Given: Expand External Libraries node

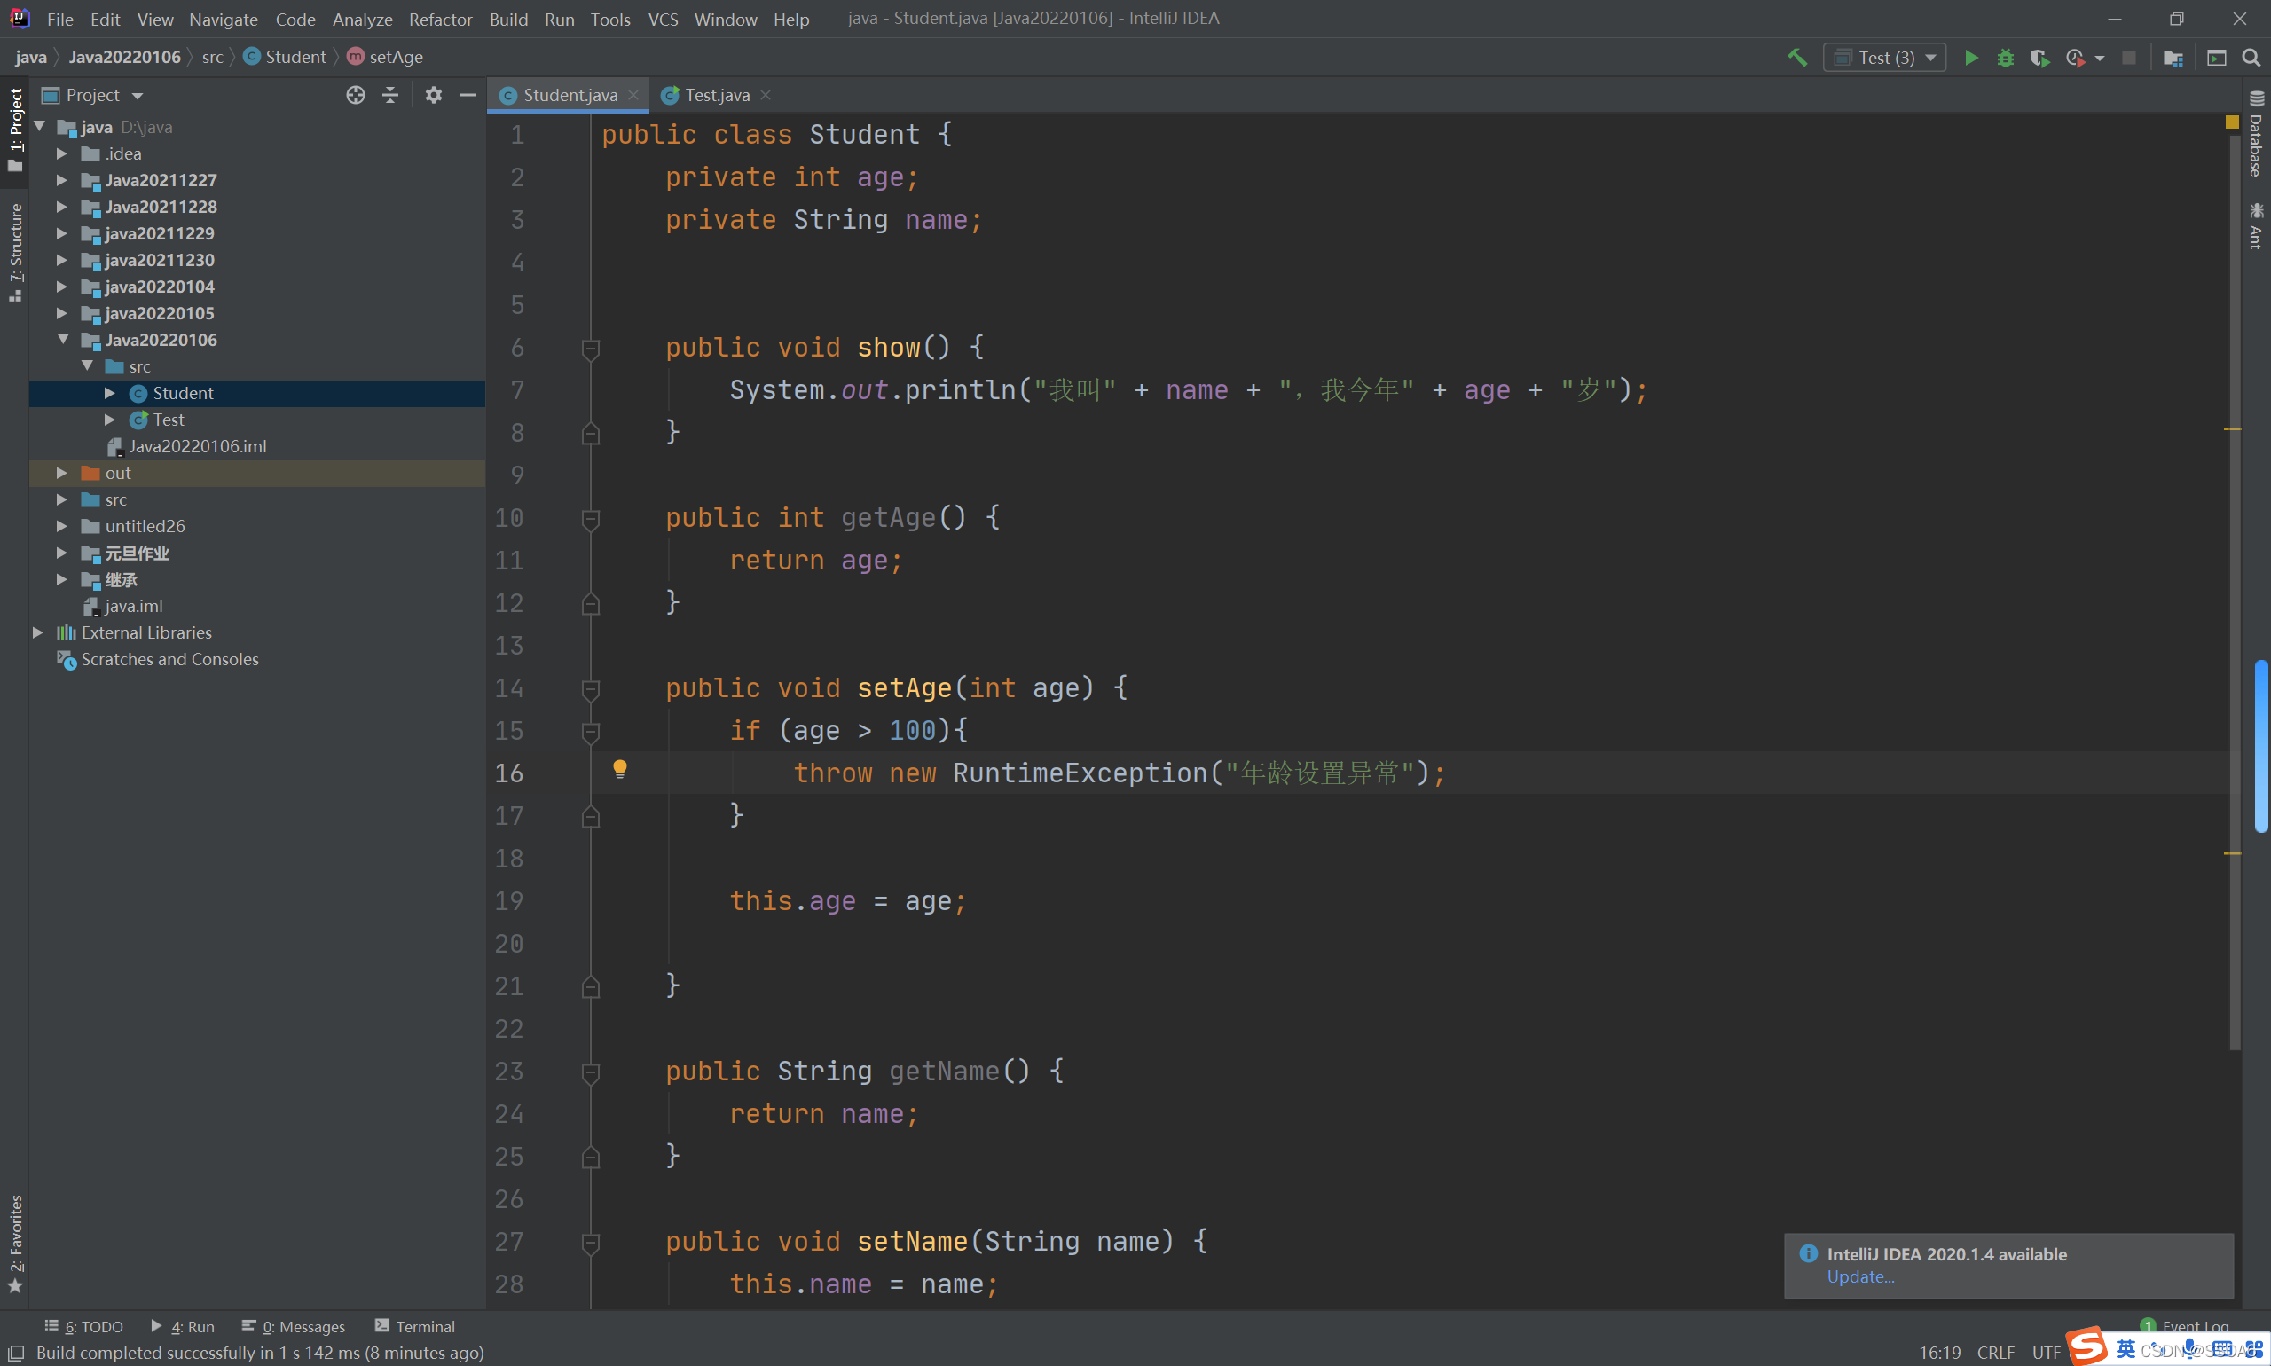Looking at the screenshot, I should [38, 632].
